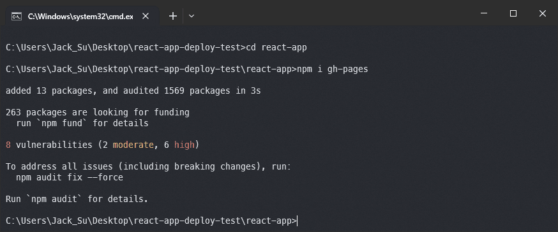Open a new terminal tab with plus
Image resolution: width=558 pixels, height=232 pixels.
click(173, 16)
